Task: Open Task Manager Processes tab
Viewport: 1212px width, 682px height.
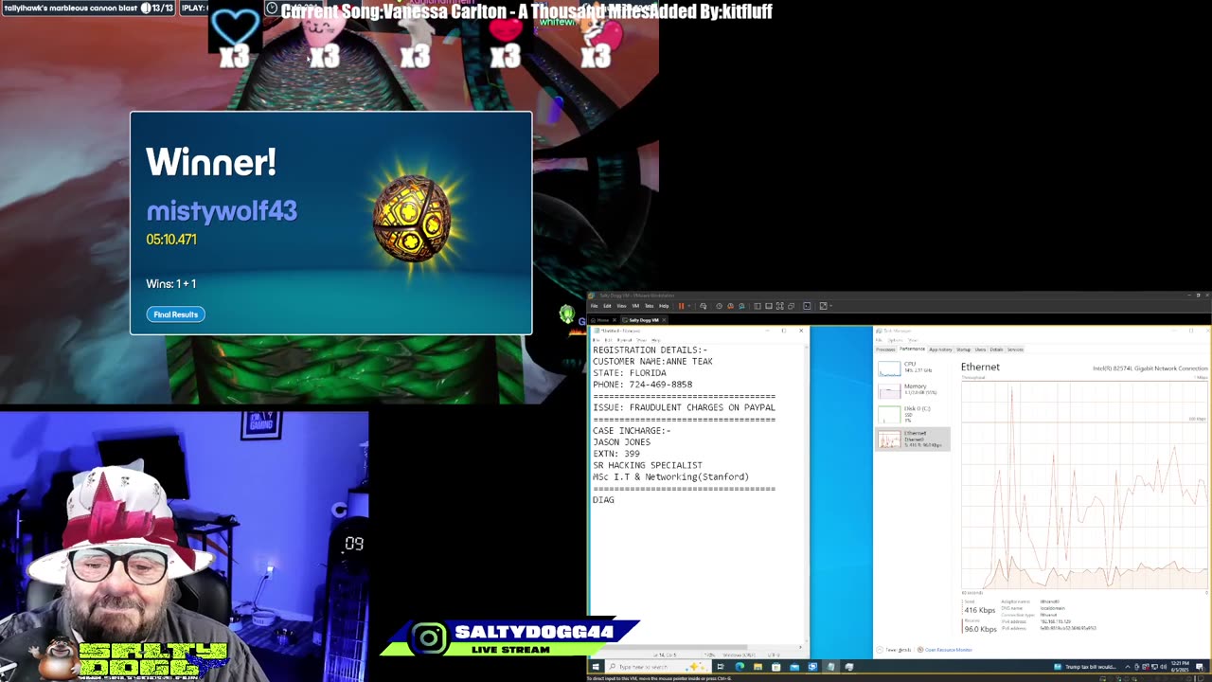Action: (x=885, y=350)
